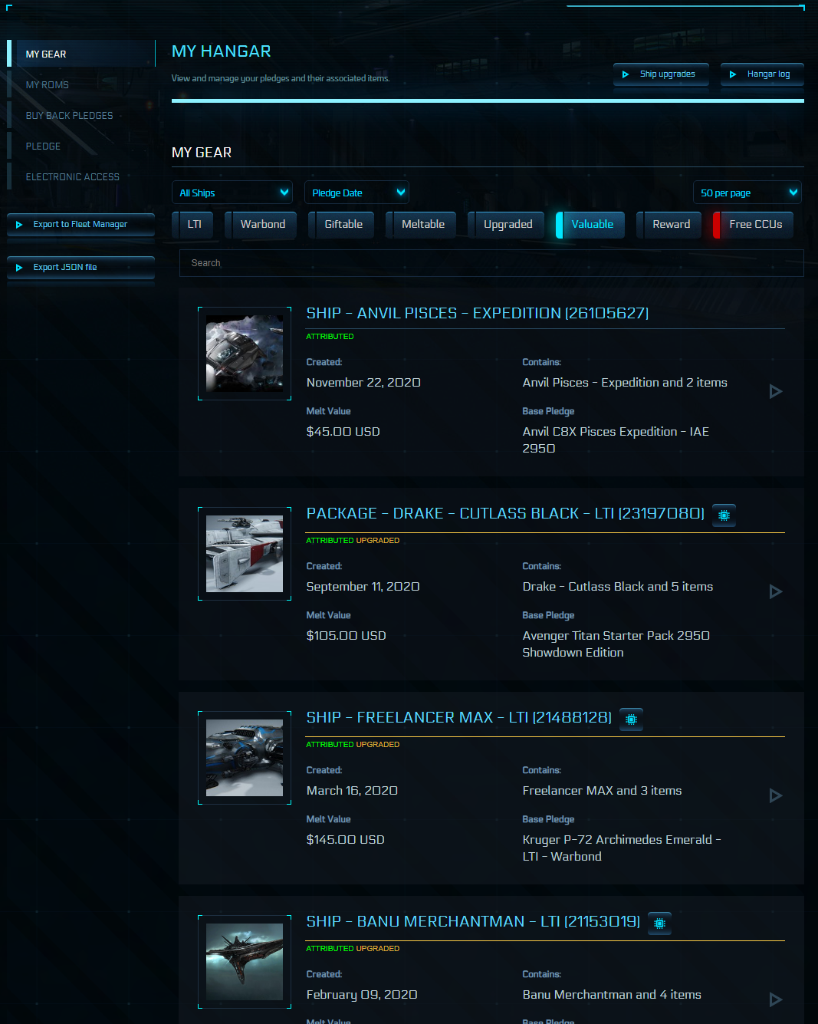The height and width of the screenshot is (1024, 818).
Task: Click Anvil C8X Pisces Expedition base pledge
Action: [x=616, y=440]
